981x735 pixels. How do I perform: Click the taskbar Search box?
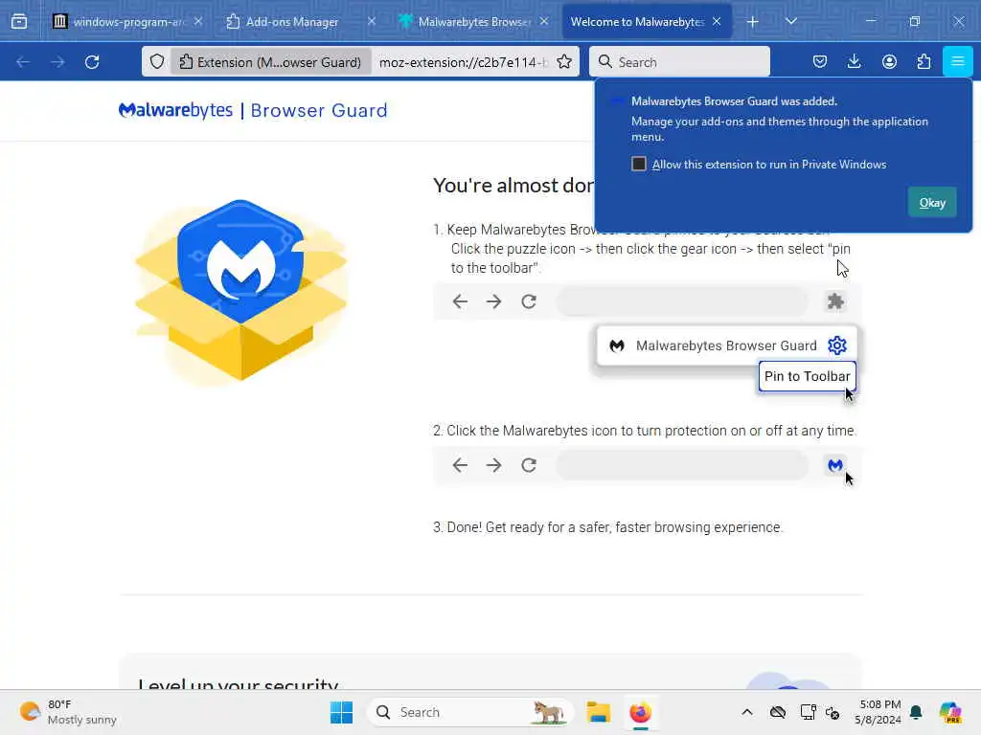coord(470,712)
